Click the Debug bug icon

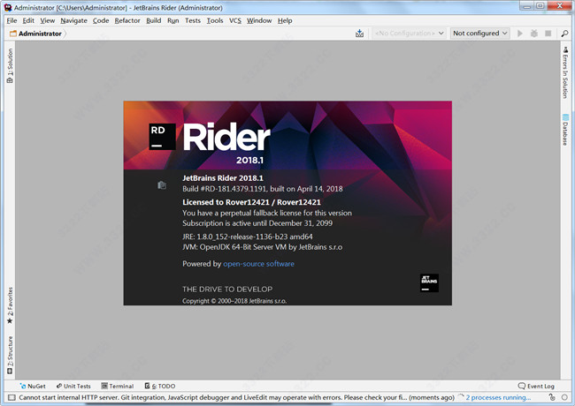[534, 34]
